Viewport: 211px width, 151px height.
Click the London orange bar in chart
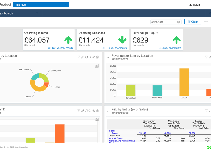pyautogui.click(x=184, y=82)
